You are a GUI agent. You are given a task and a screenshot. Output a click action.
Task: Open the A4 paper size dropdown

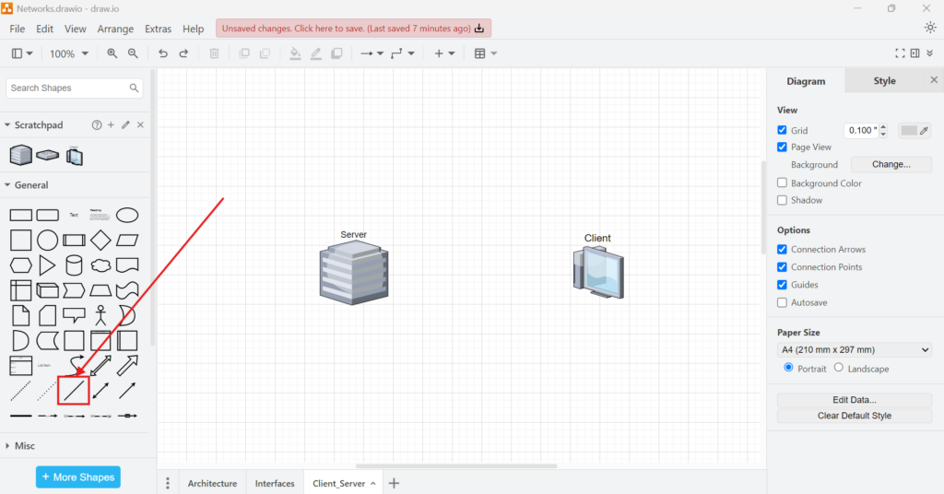(x=855, y=350)
